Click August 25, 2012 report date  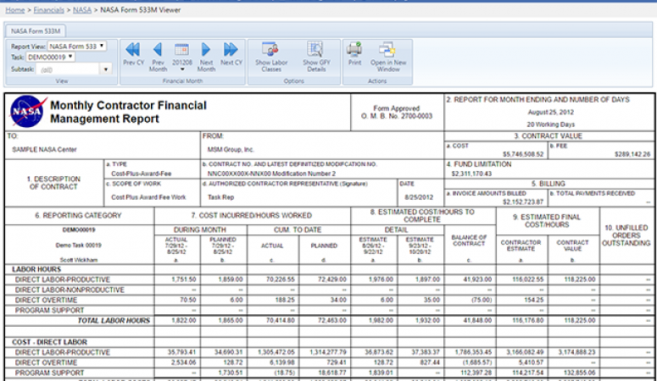pos(550,113)
